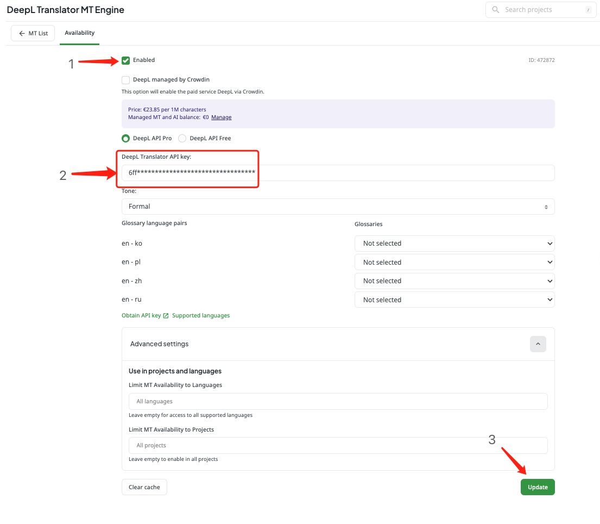Click the DeepL Translator API key field
This screenshot has width=600, height=524.
(x=338, y=173)
